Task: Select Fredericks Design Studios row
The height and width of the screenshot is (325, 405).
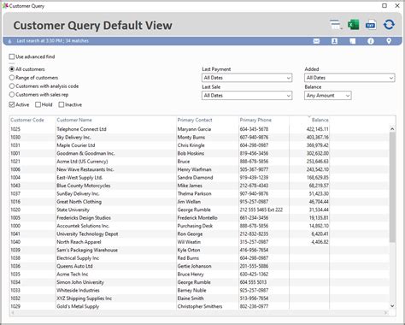Action: (199, 218)
